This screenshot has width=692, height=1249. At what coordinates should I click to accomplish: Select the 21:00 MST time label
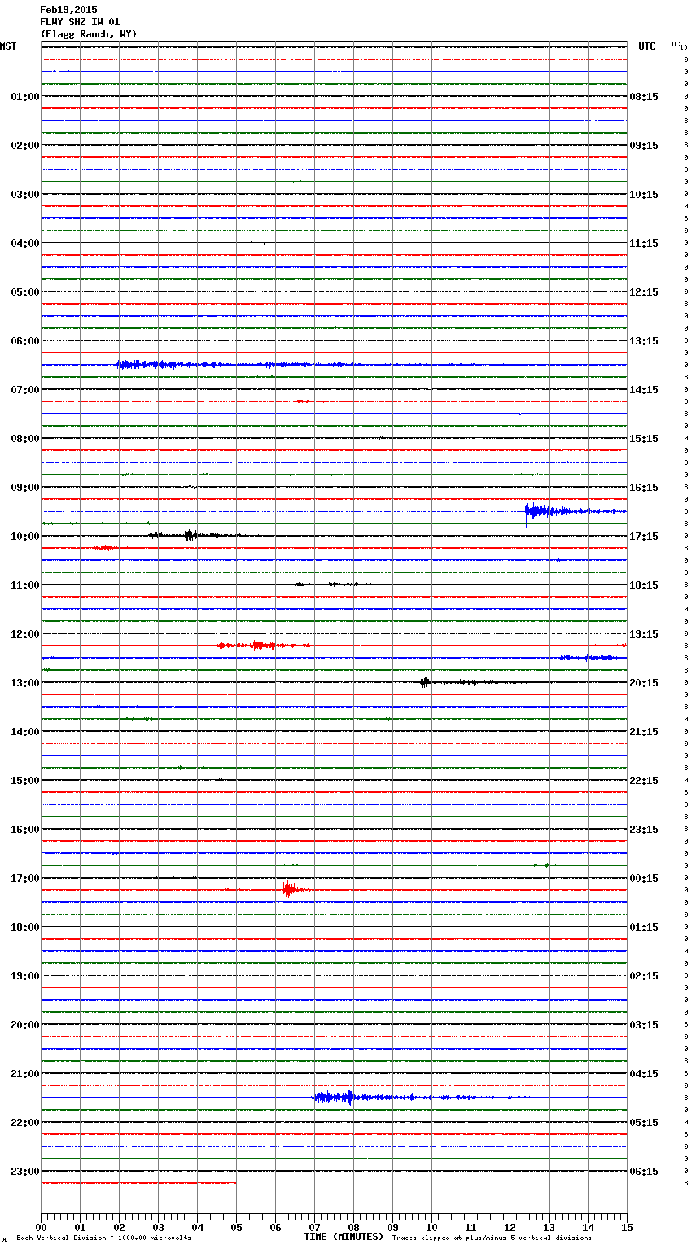pyautogui.click(x=25, y=1074)
